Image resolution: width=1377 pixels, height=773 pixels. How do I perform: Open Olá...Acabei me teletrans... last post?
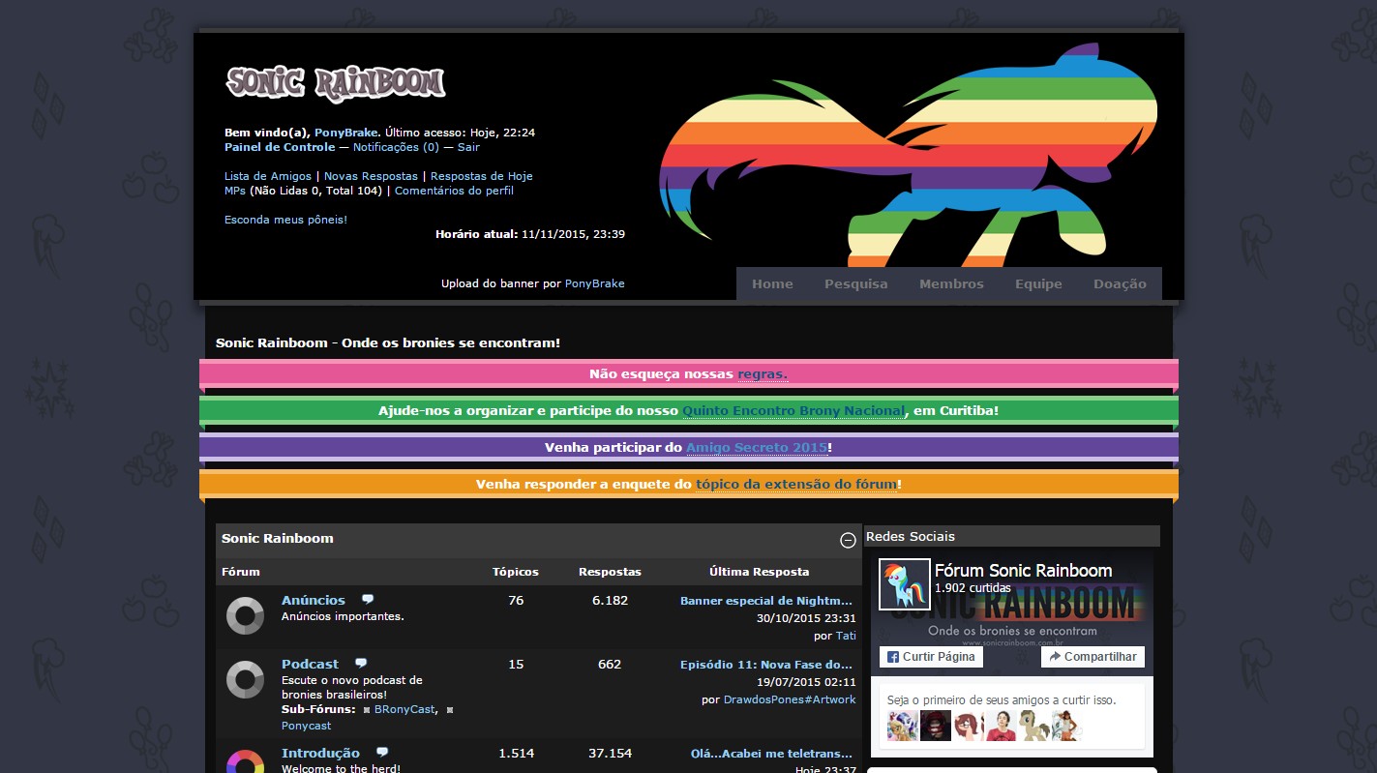772,754
